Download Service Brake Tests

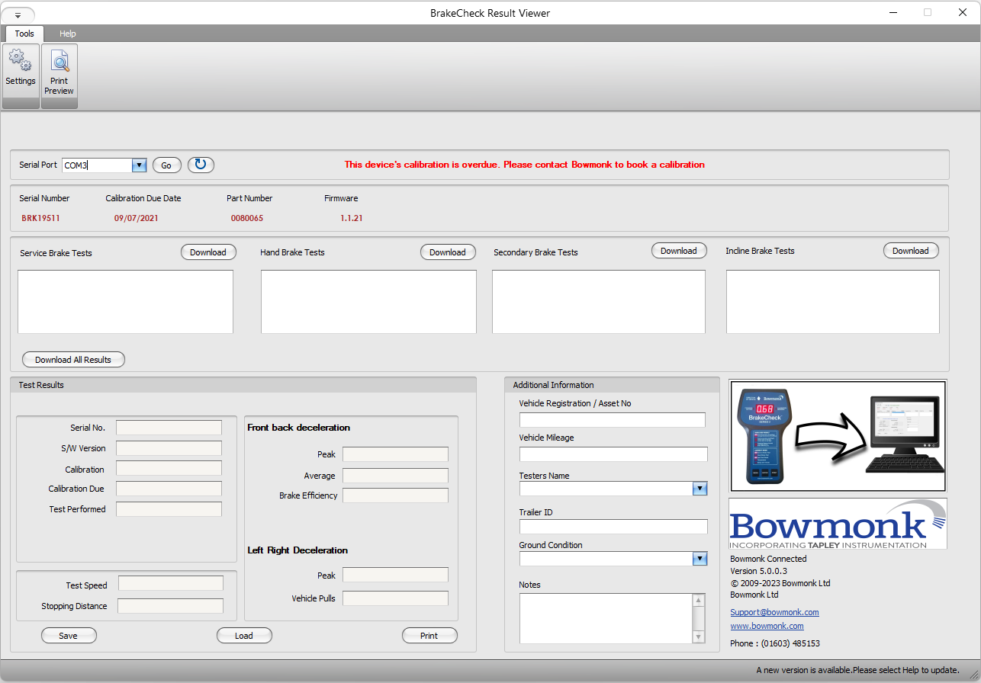pos(208,252)
